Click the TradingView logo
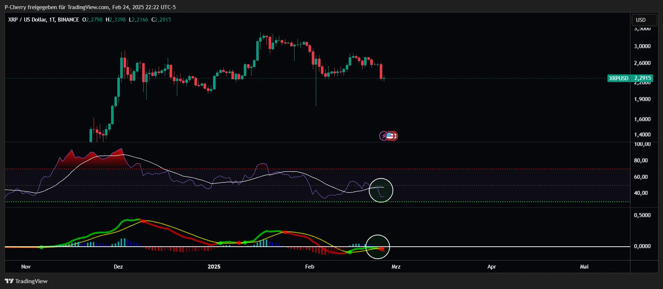This screenshot has width=663, height=289. coord(26,281)
